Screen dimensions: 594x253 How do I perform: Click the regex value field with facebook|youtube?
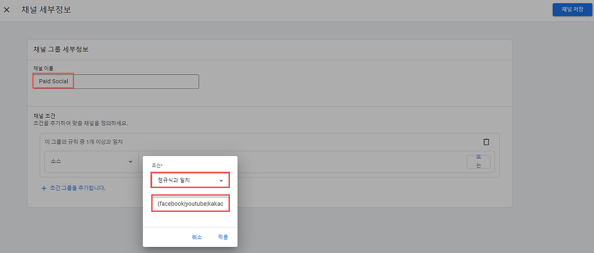coord(190,204)
